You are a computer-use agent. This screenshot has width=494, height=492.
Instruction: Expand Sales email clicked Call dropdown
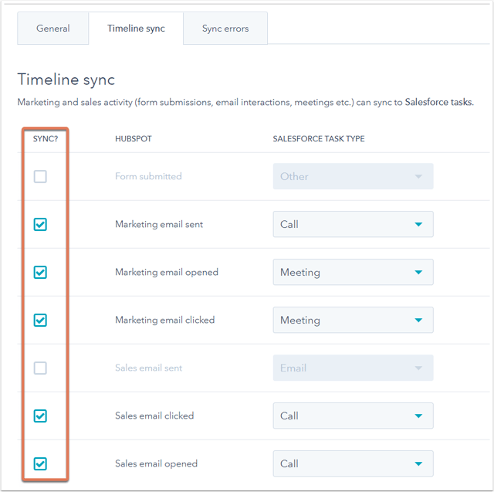click(354, 416)
